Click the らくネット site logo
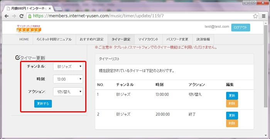 [29, 29]
